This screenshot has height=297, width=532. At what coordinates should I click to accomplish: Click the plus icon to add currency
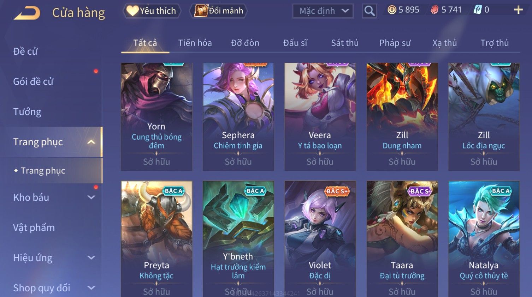tap(518, 10)
